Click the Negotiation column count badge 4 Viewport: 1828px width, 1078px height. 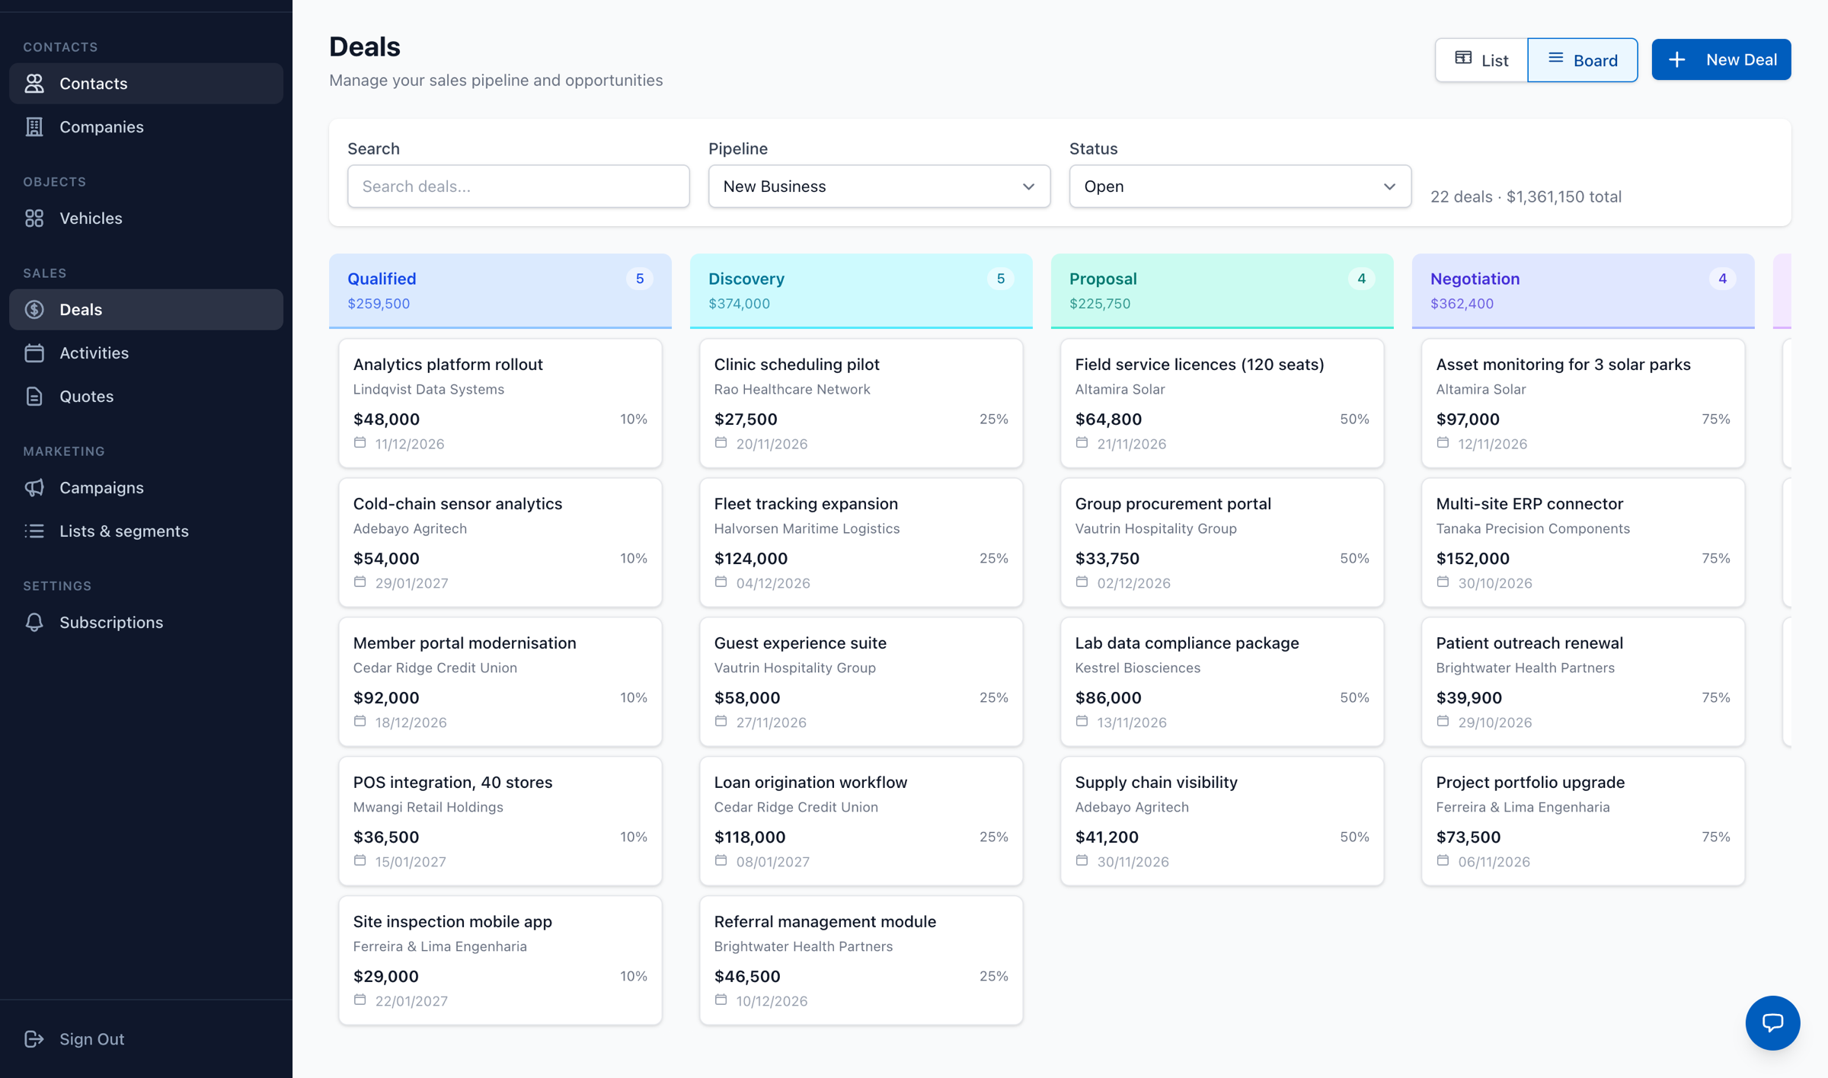[x=1723, y=279]
